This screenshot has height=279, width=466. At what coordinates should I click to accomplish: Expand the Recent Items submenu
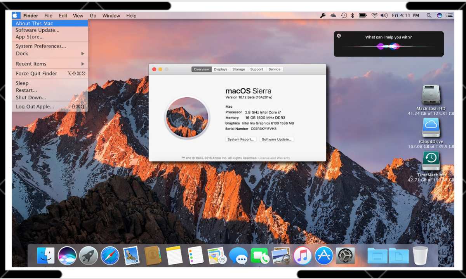point(50,64)
